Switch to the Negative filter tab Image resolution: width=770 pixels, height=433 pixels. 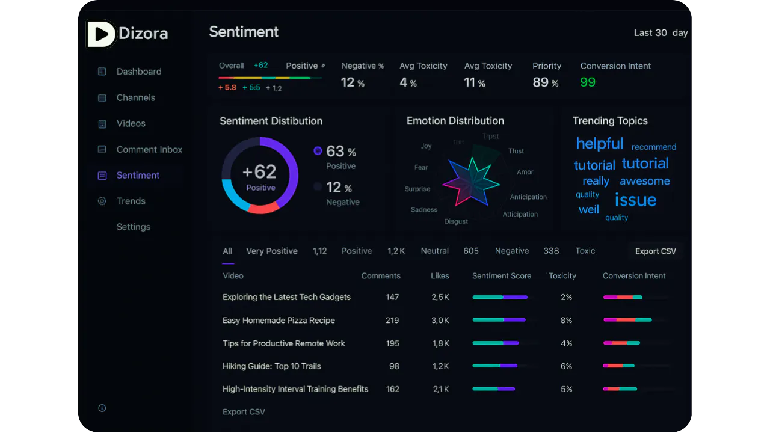512,251
